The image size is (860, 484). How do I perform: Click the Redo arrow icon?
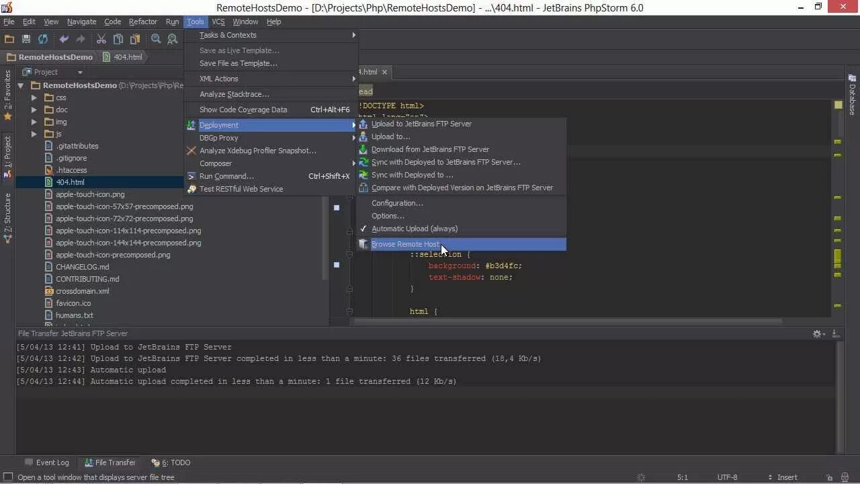pyautogui.click(x=81, y=40)
